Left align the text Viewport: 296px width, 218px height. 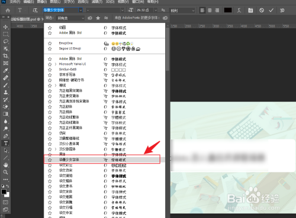(202, 10)
